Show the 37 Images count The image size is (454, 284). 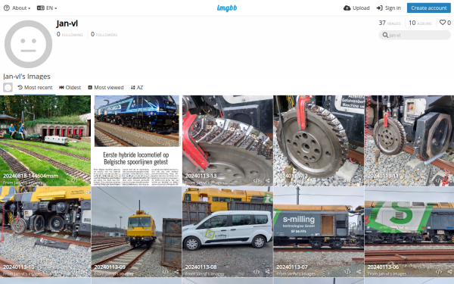point(390,23)
